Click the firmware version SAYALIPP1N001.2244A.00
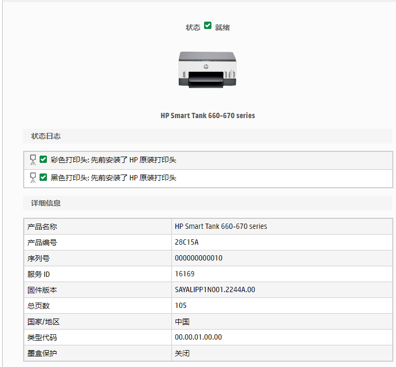This screenshot has width=396, height=367. point(215,289)
